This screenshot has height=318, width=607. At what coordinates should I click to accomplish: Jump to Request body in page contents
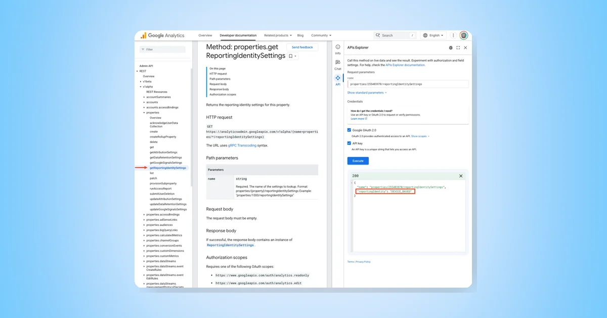coord(218,84)
